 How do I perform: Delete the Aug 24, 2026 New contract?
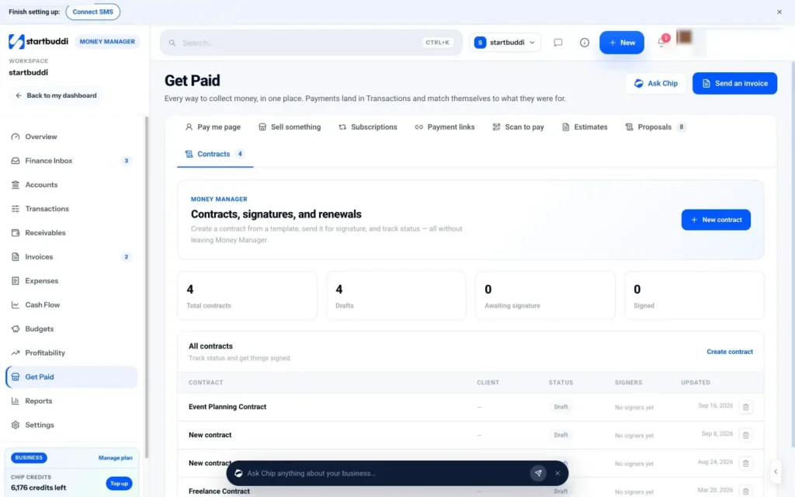click(745, 463)
